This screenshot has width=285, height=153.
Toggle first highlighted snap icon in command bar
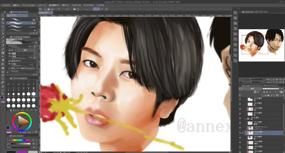coord(95,9)
